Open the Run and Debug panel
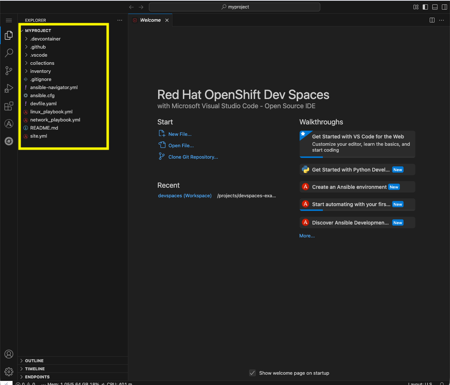The image size is (450, 385). pyautogui.click(x=9, y=88)
